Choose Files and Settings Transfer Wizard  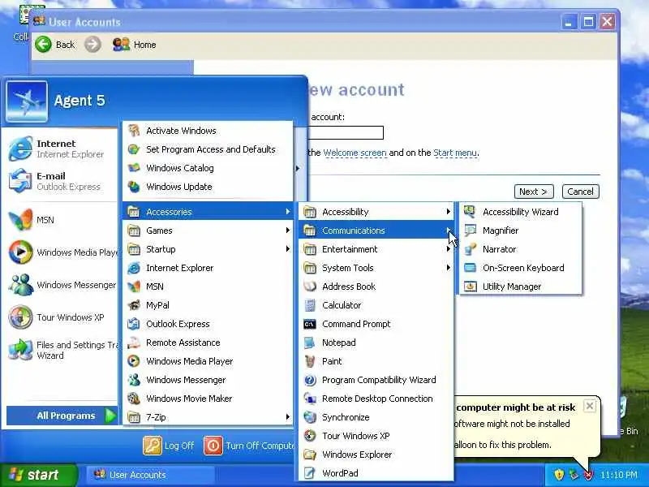tap(62, 350)
